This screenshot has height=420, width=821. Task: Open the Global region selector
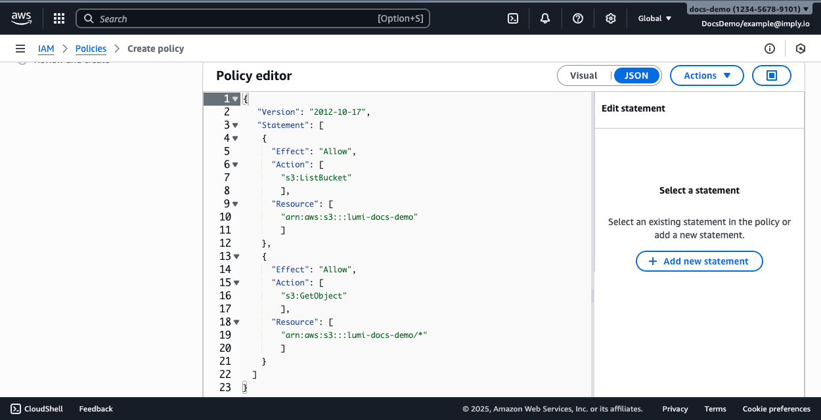pyautogui.click(x=655, y=18)
